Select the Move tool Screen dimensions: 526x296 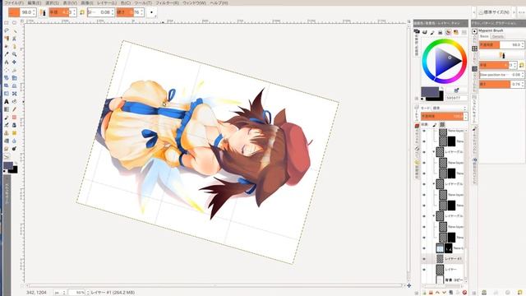coord(15,62)
